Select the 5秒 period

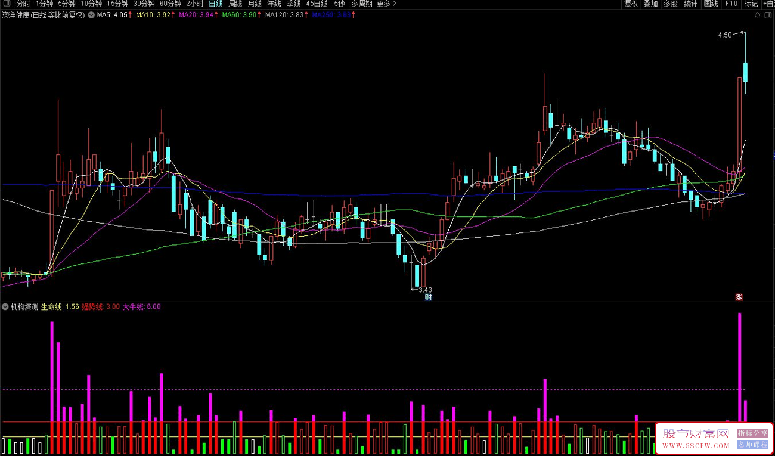coord(339,4)
